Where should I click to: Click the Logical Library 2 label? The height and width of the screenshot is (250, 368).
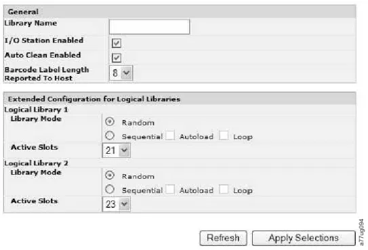coord(36,163)
